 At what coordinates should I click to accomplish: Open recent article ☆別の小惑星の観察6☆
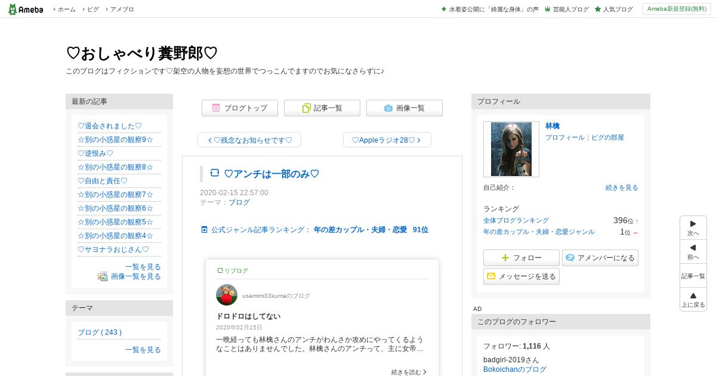point(115,208)
